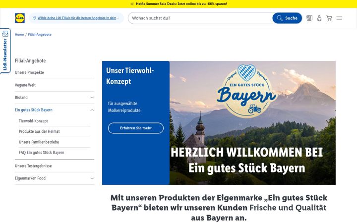The image size is (357, 223).
Task: Click the Unser Tierwohl-Konzept heading
Action: 130,76
